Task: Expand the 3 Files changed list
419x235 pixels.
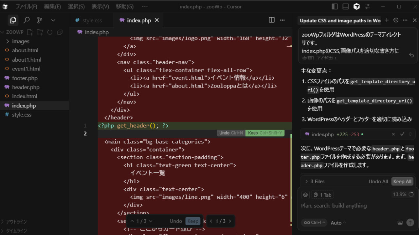Action: pos(315,181)
